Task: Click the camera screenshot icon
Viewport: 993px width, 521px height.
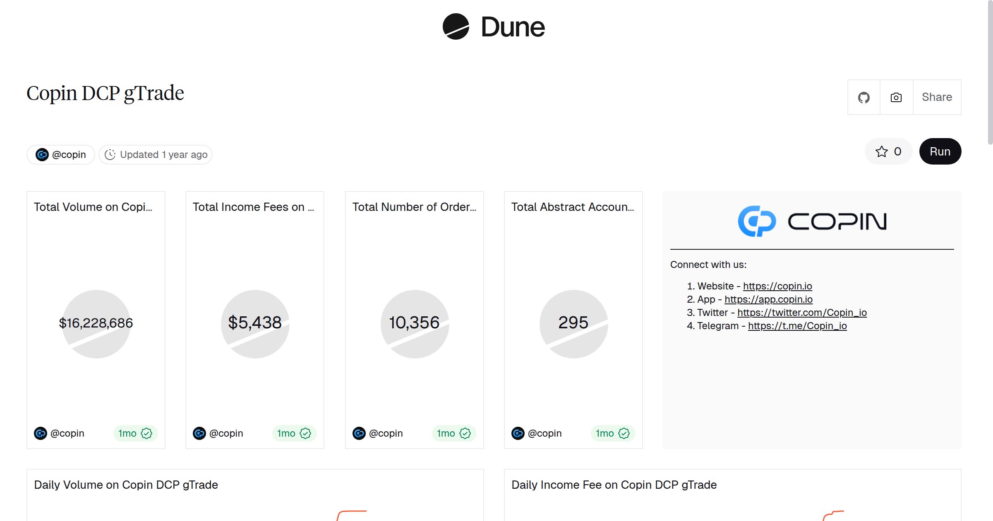Action: (x=896, y=98)
